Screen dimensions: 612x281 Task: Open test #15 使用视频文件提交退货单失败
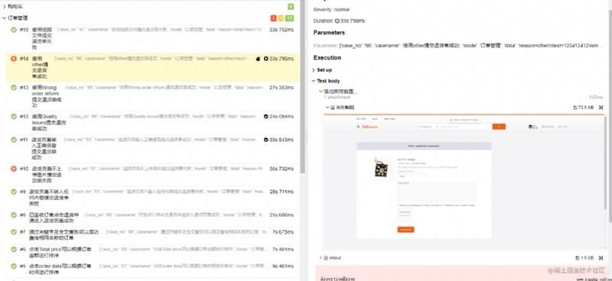(153, 39)
